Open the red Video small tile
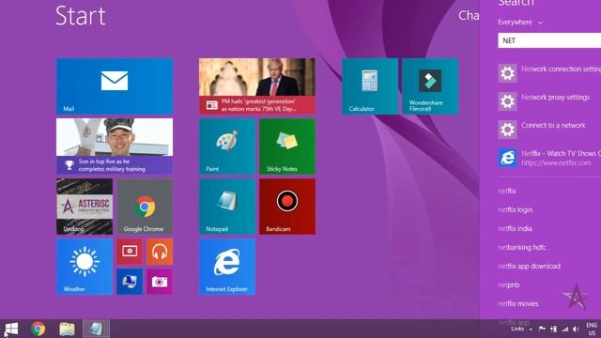Image resolution: width=601 pixels, height=338 pixels. click(x=130, y=252)
